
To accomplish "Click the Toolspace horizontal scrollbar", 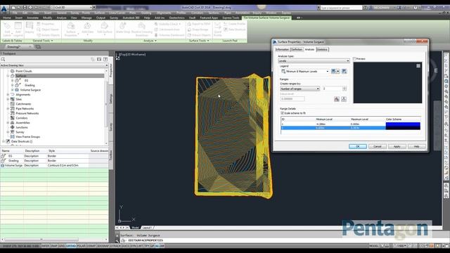I will click(x=41, y=240).
